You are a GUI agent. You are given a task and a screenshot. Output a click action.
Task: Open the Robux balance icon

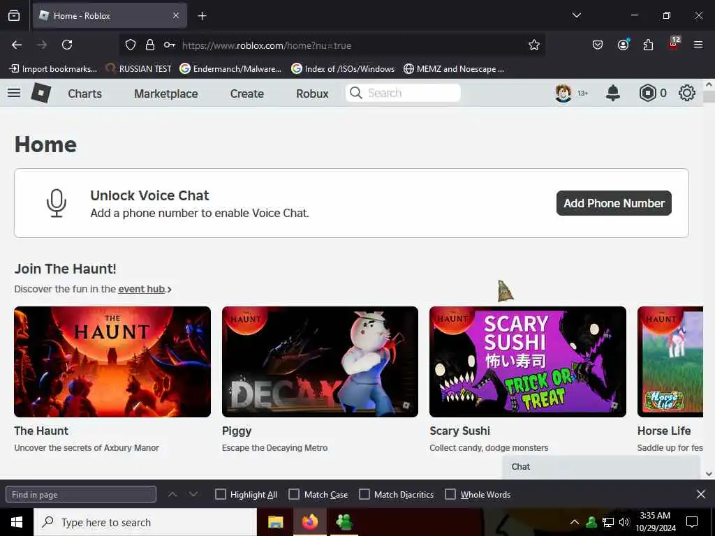click(x=647, y=94)
